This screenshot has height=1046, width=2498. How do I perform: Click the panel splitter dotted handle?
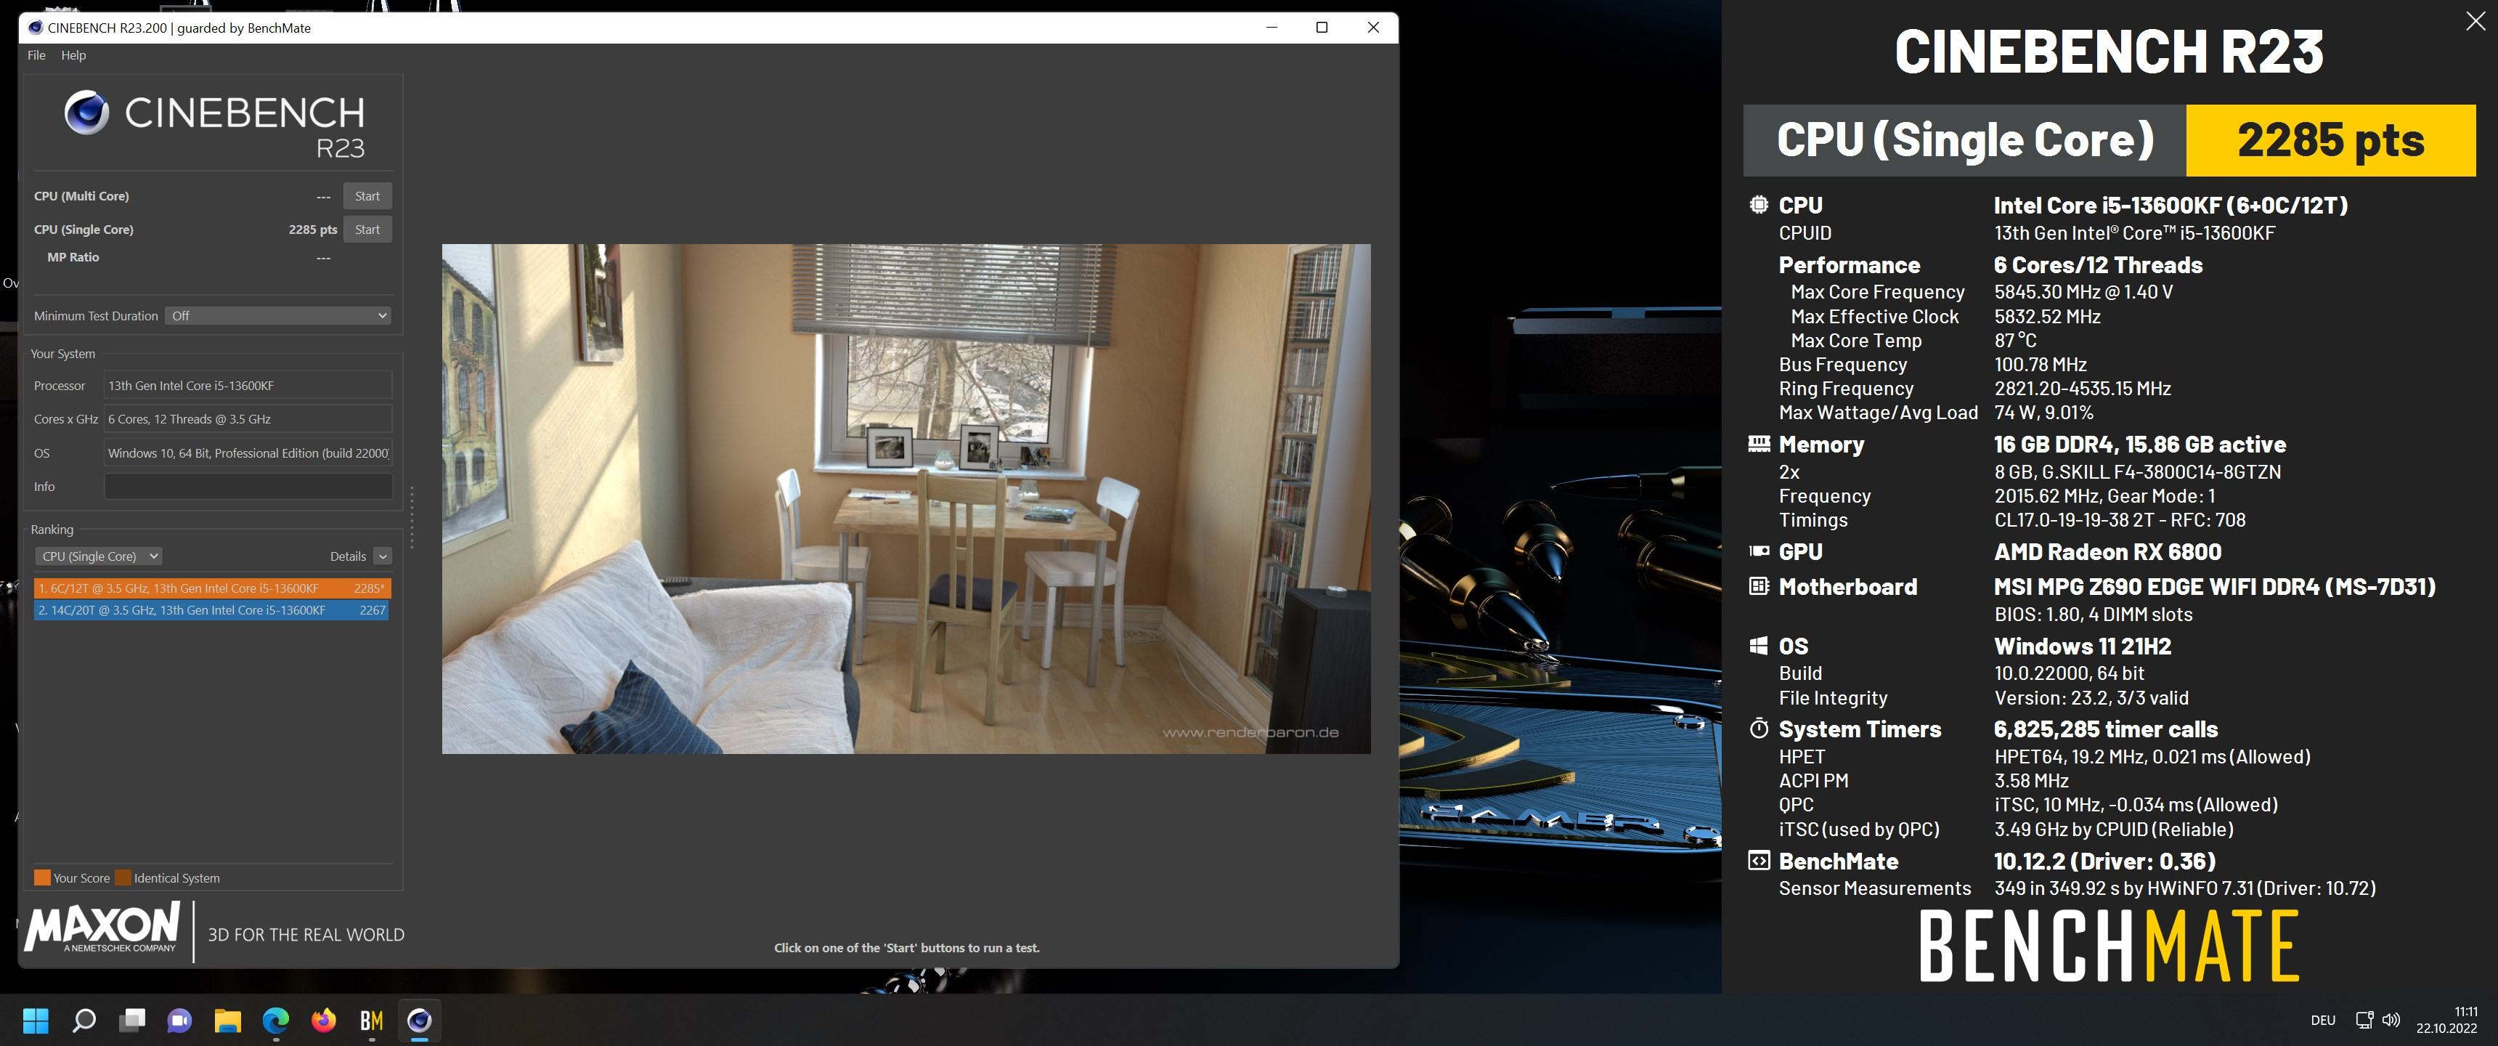pos(412,517)
